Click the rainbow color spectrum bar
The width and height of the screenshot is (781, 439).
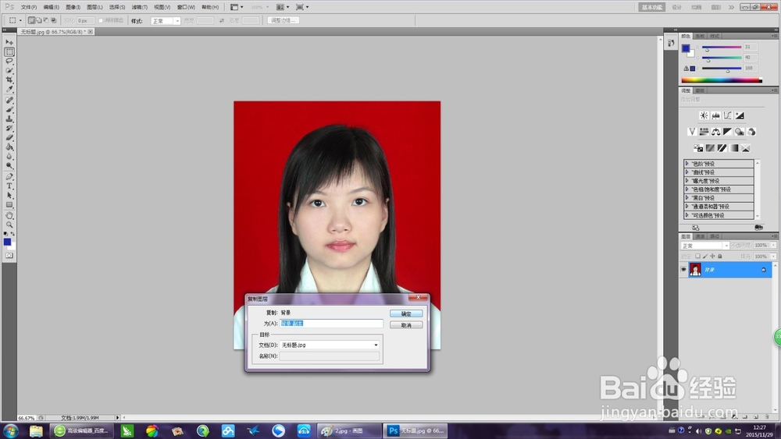pos(722,80)
